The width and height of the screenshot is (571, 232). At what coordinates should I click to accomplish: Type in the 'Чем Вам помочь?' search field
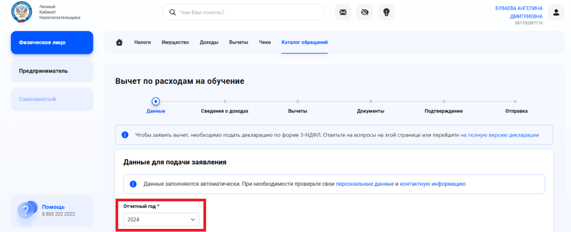click(244, 12)
